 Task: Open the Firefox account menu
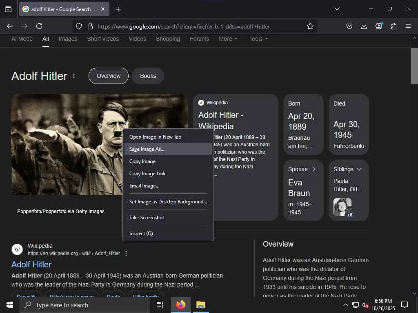coord(379,26)
